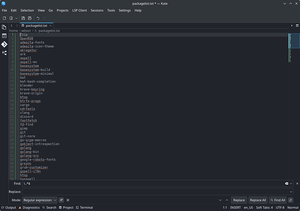The image size is (300, 211).
Task: Switch to the packagelist.txt tab
Action: pos(37,26)
